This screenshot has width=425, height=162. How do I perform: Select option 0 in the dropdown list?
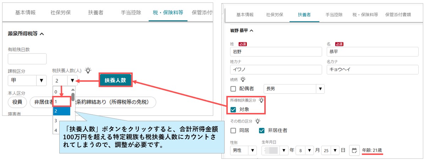point(61,92)
